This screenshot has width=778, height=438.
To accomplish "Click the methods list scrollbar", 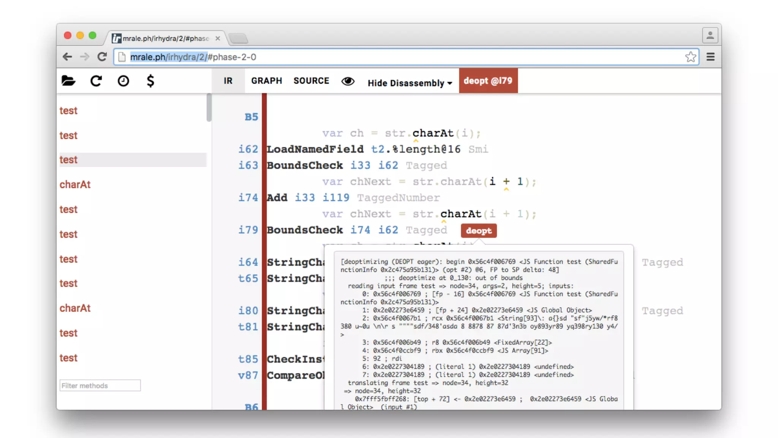I will click(209, 107).
